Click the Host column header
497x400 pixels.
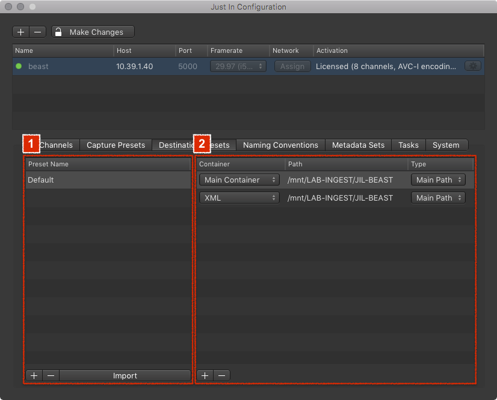tap(144, 50)
